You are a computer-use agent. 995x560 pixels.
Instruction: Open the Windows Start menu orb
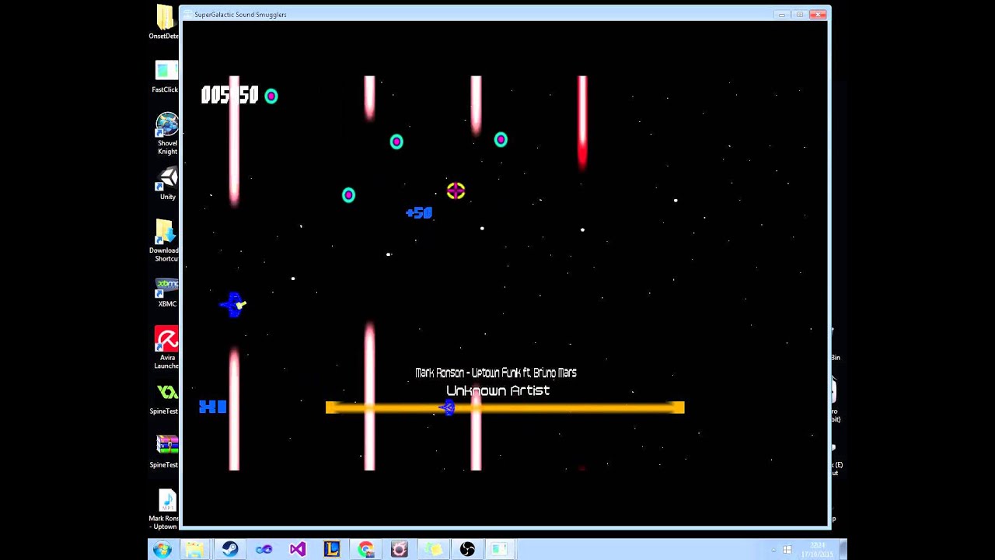coord(162,550)
